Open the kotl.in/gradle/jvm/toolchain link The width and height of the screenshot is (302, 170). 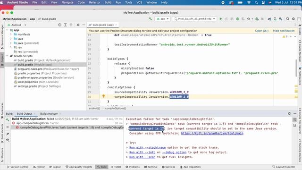212,133
